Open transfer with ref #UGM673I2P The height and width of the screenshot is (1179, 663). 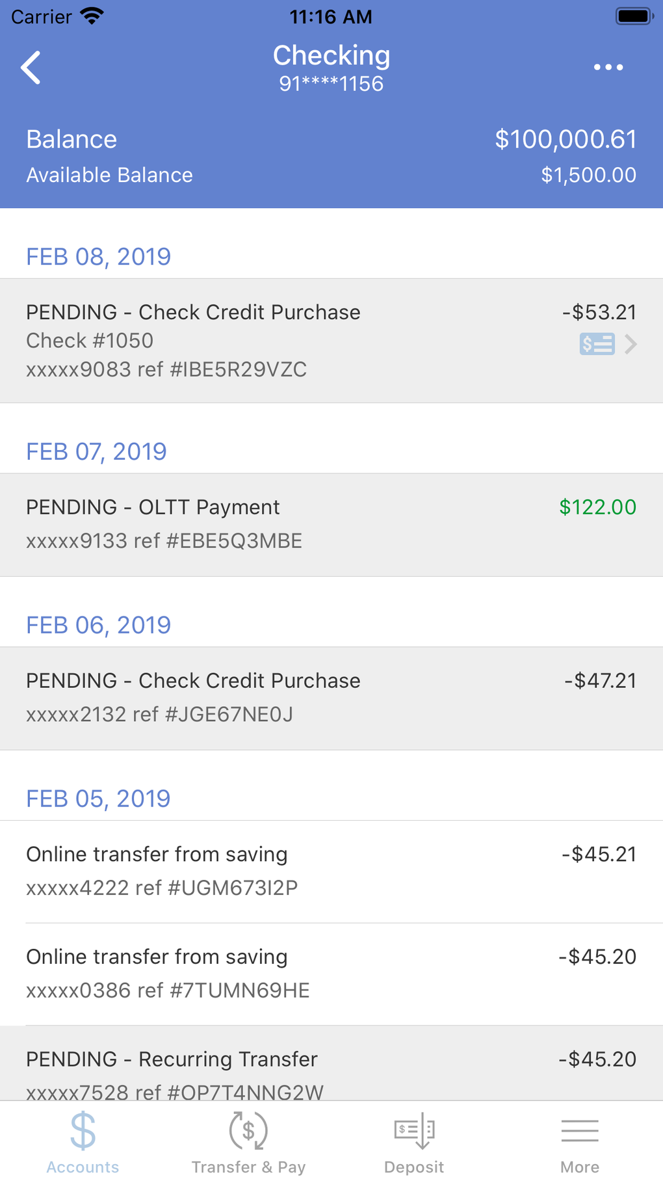[x=331, y=871]
